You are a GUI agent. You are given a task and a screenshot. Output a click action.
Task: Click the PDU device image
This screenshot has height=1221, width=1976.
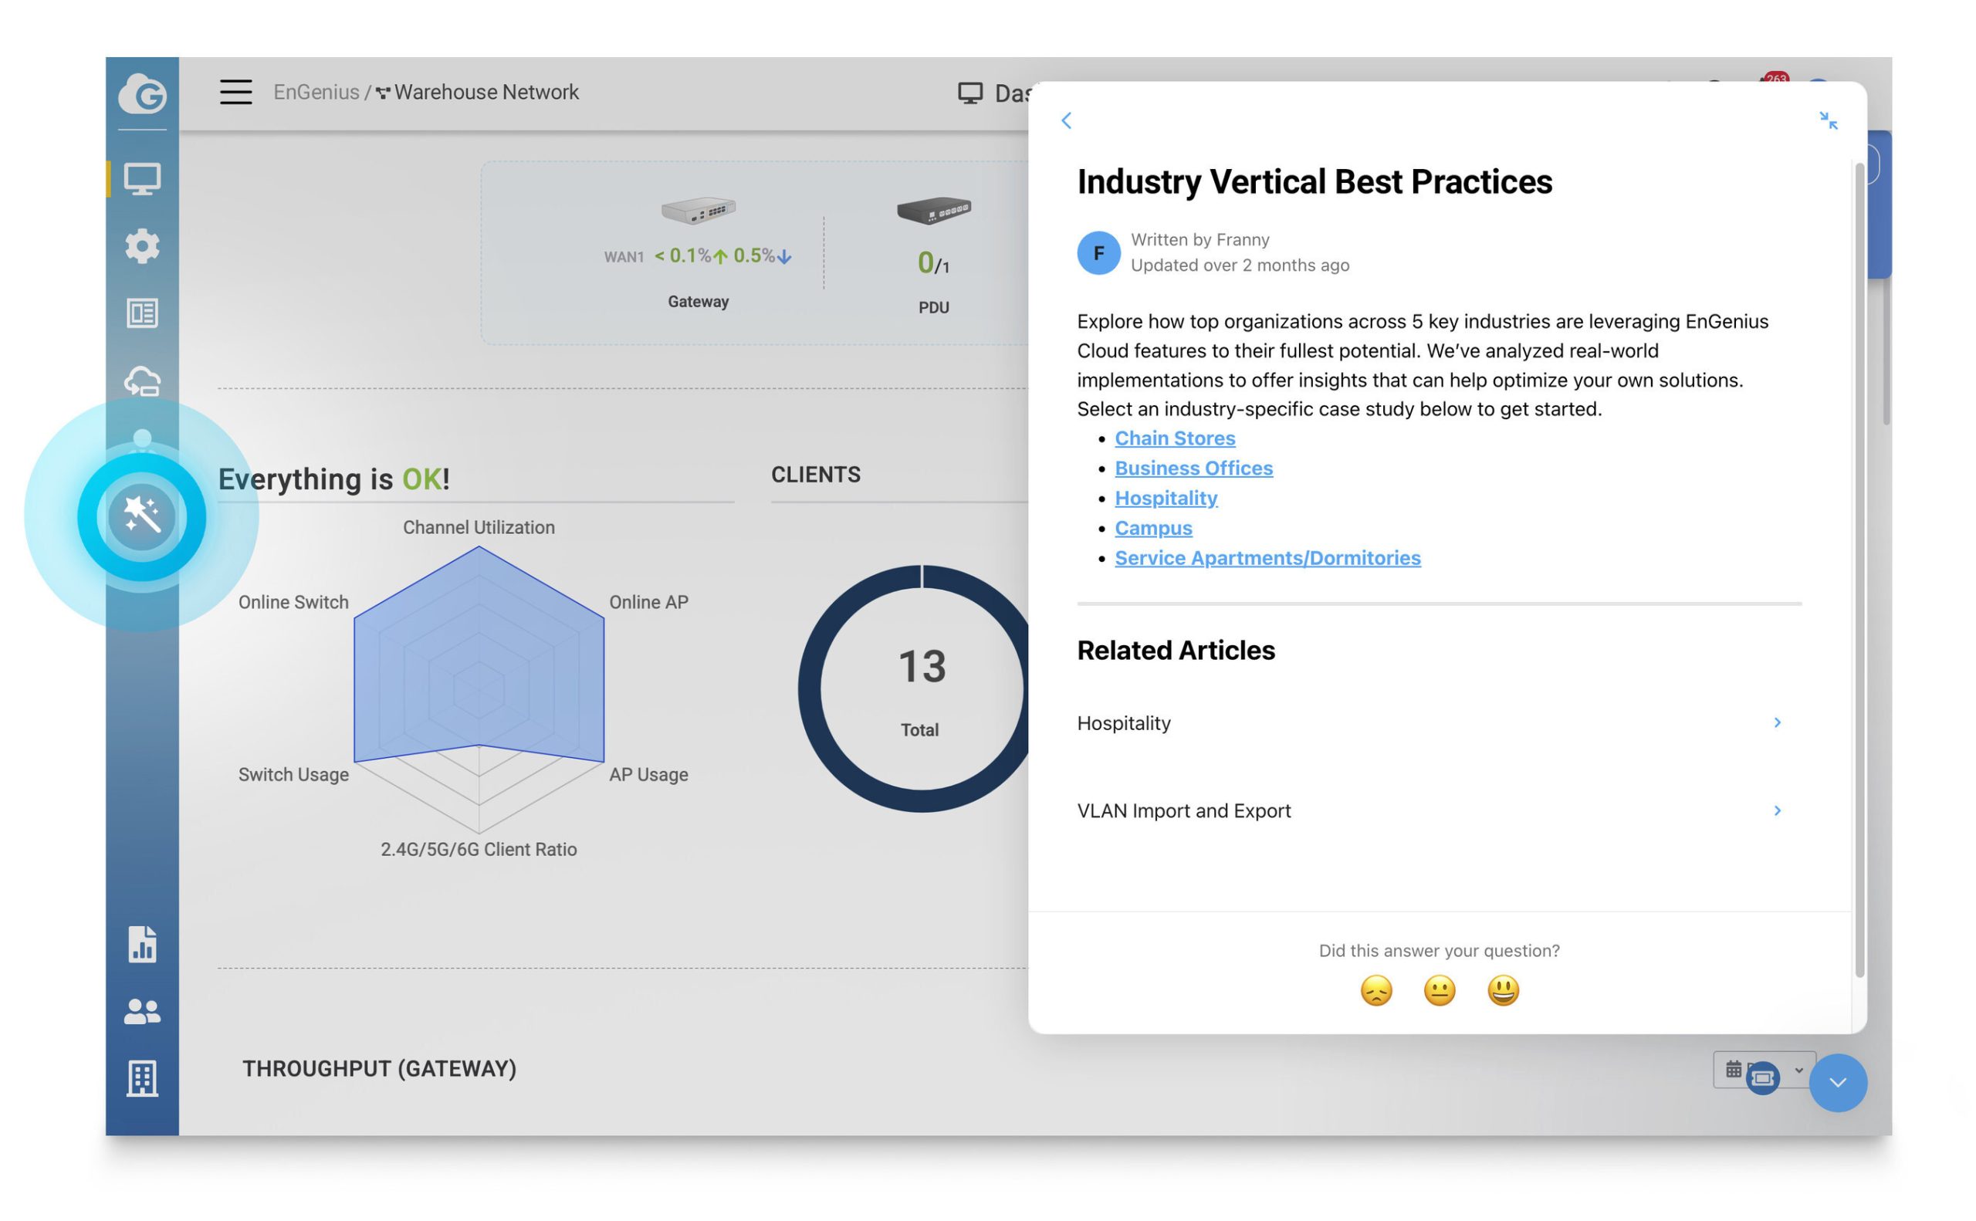click(x=933, y=210)
